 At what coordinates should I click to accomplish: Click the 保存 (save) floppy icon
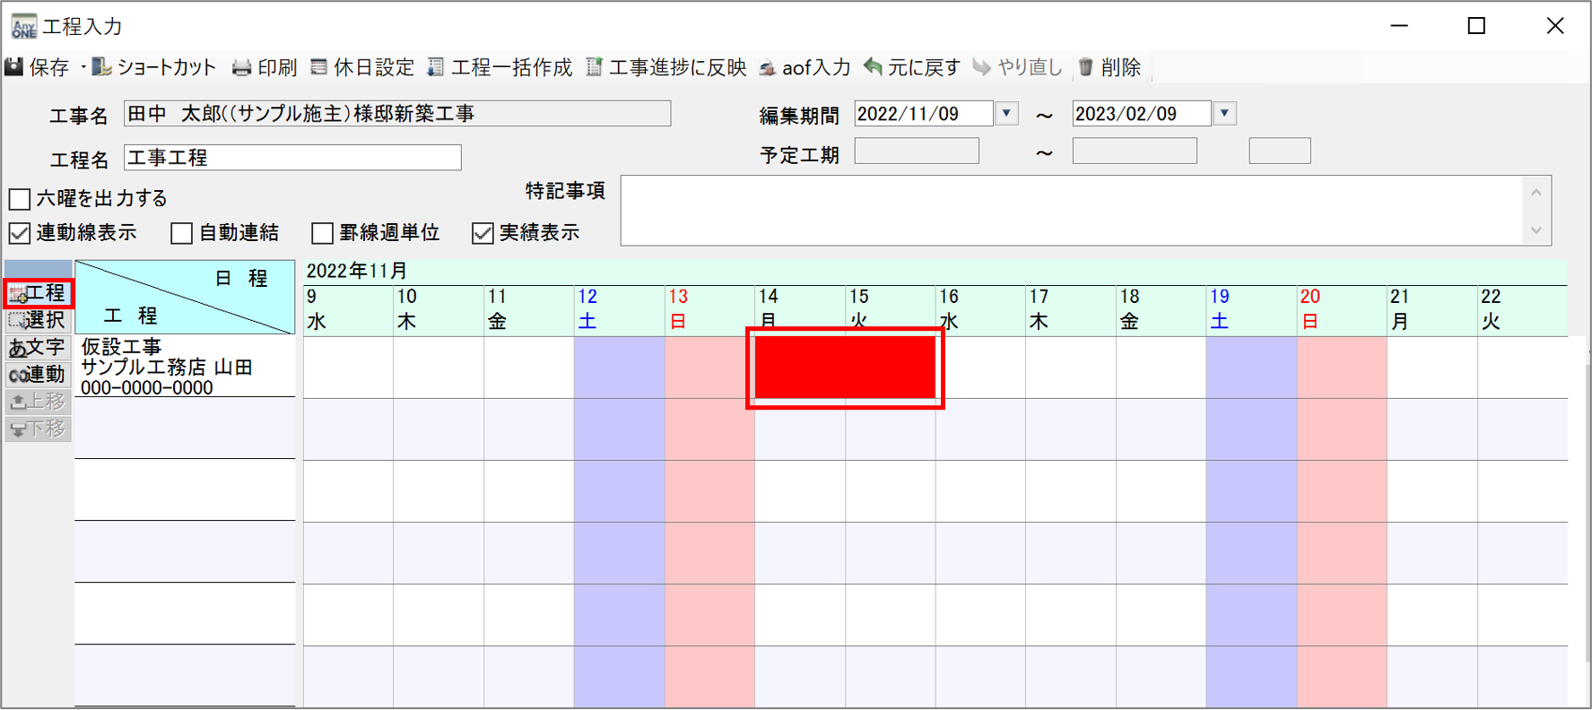click(14, 67)
